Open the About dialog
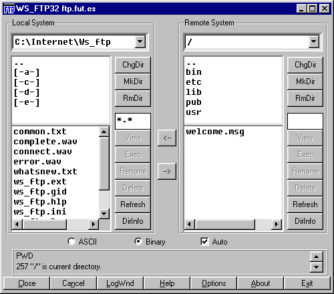Viewport: 334px width, 294px height. pos(261,283)
